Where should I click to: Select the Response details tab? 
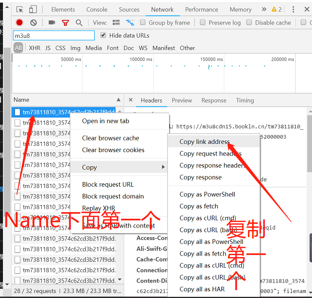tap(214, 100)
